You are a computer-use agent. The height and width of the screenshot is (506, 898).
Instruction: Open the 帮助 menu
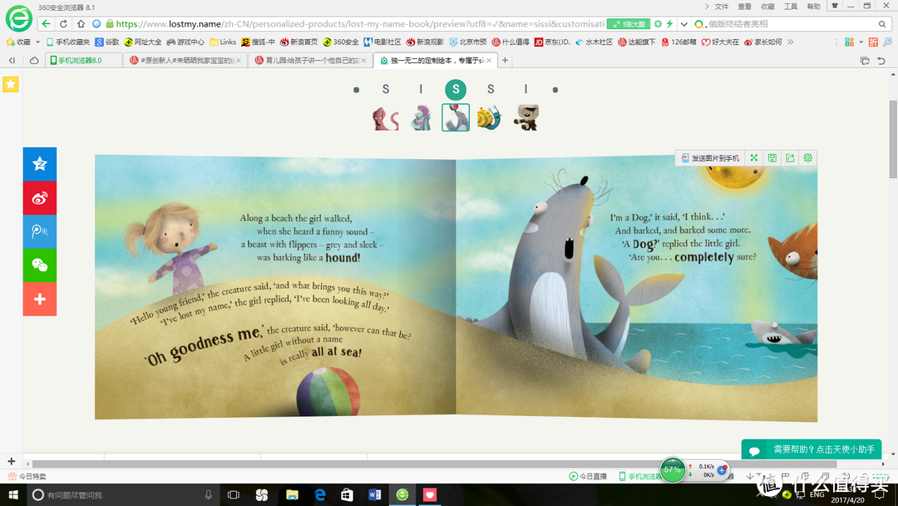click(813, 7)
